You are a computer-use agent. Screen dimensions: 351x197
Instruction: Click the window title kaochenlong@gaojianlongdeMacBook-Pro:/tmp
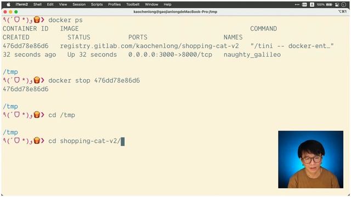(175, 12)
